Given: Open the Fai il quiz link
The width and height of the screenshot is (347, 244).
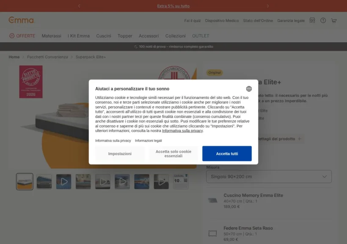Looking at the screenshot, I should point(193,21).
